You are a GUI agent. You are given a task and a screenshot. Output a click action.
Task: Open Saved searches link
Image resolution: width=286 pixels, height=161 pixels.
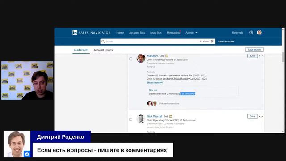(226, 42)
